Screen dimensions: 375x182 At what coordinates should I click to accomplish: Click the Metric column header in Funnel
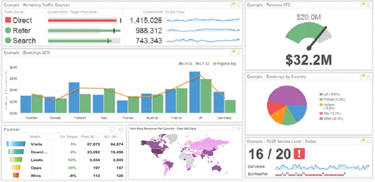(x=35, y=137)
